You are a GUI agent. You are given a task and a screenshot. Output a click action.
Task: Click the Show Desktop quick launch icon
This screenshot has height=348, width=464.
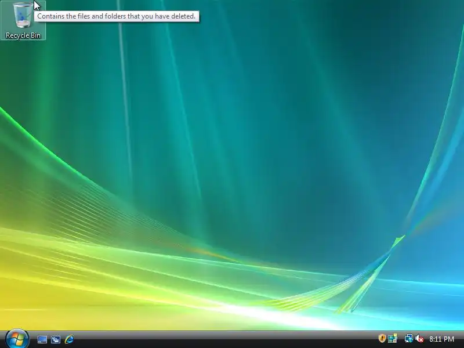click(x=42, y=339)
